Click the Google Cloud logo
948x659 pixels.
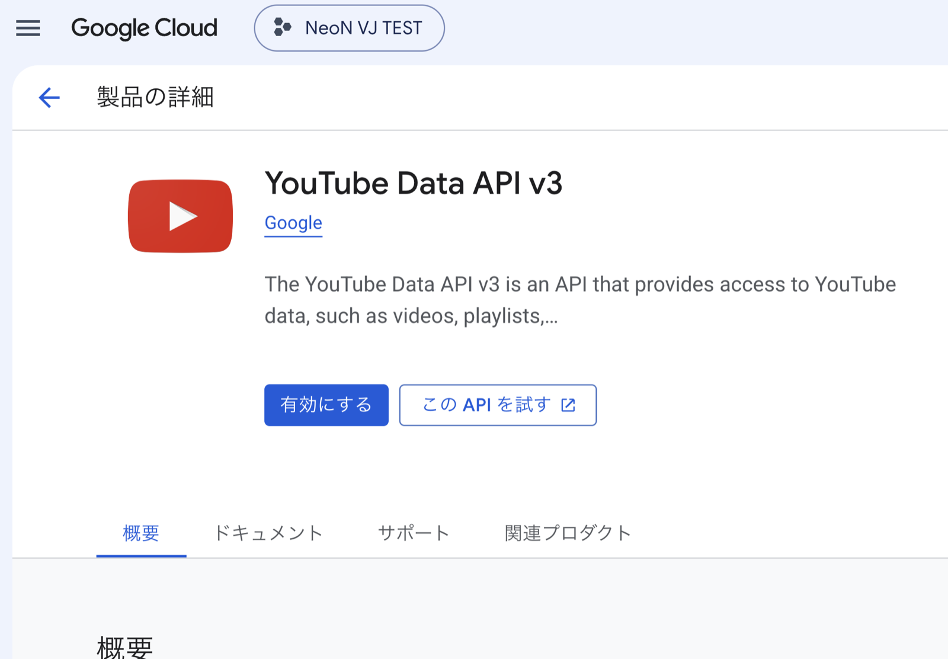(x=144, y=28)
